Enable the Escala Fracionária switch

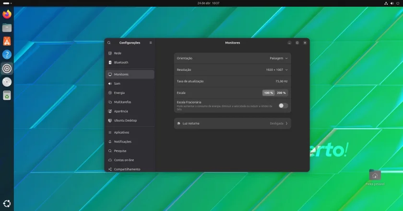(x=283, y=106)
